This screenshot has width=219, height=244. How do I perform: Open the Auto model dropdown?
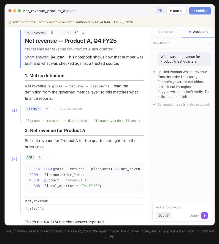pos(194,216)
